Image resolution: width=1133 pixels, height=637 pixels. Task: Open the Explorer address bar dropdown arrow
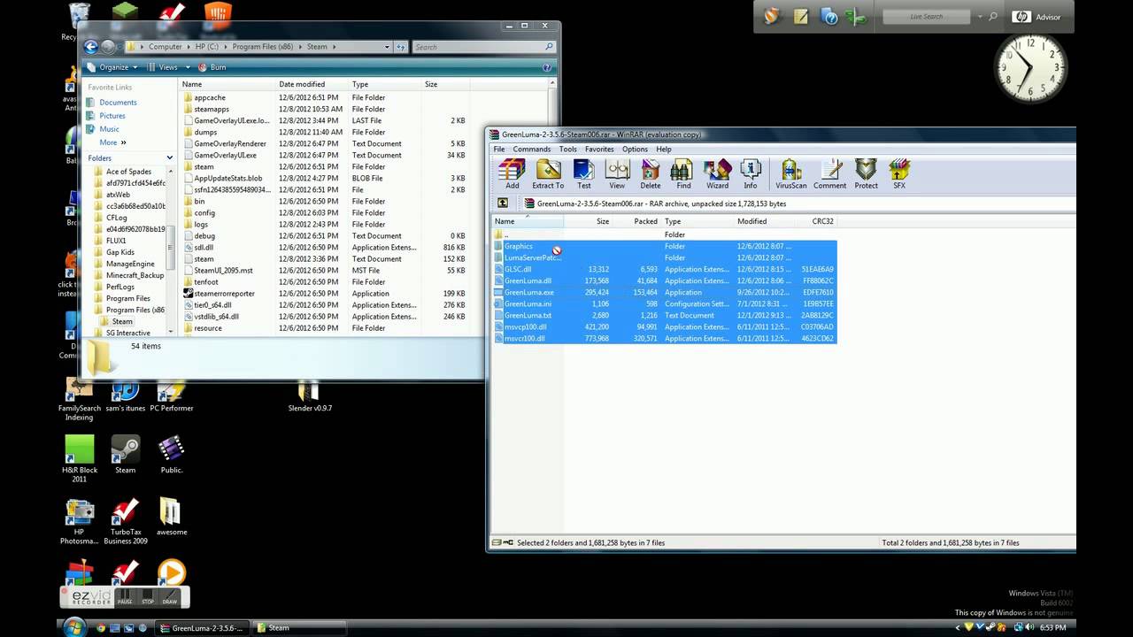click(387, 47)
